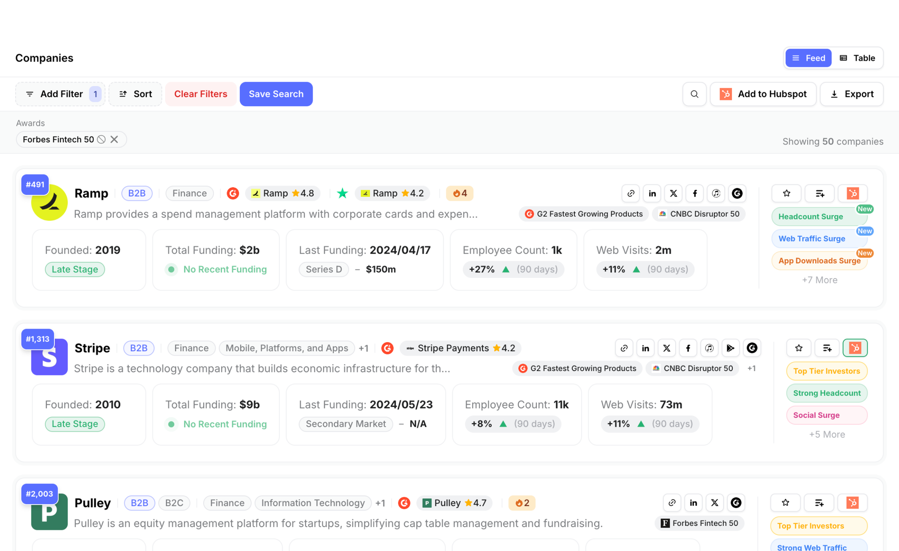Open the search icon next to Add to Hubspot
899x551 pixels.
(694, 94)
